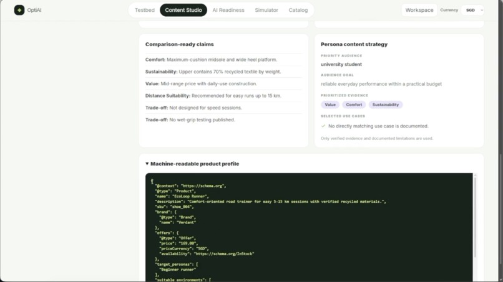Click the OptiAI logo icon
The width and height of the screenshot is (503, 282).
(19, 10)
